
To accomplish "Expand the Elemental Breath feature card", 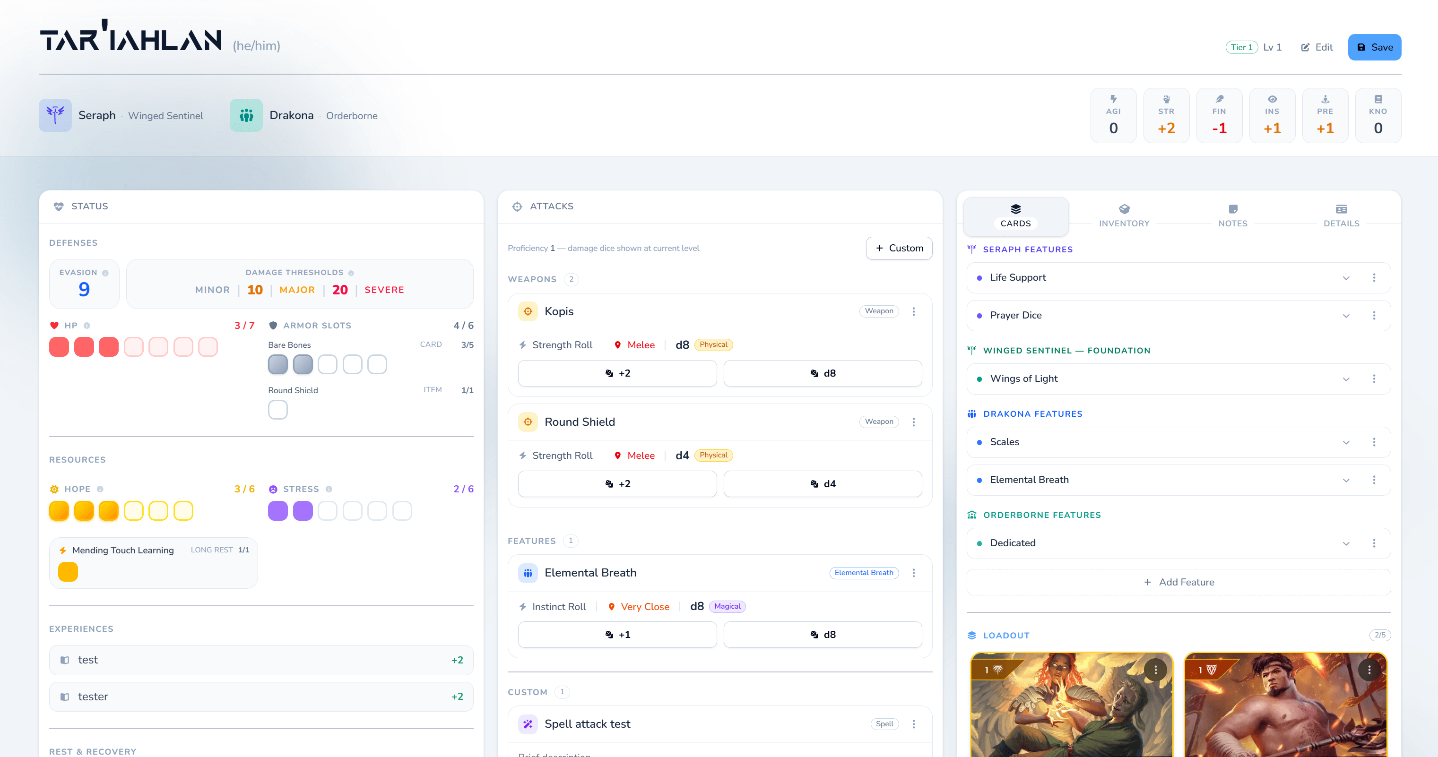I will 1346,480.
